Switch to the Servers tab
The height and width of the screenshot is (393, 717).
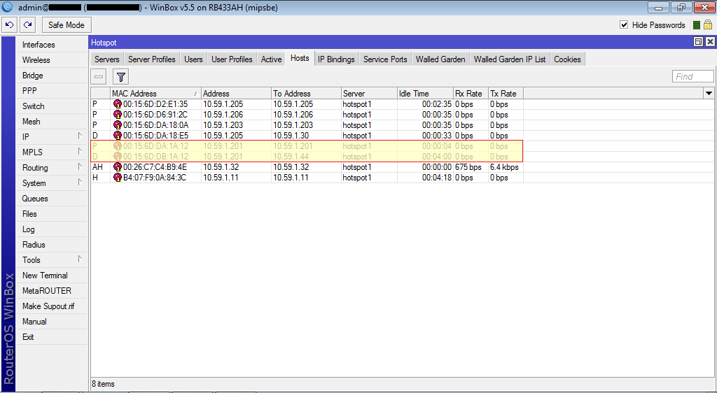pyautogui.click(x=107, y=59)
